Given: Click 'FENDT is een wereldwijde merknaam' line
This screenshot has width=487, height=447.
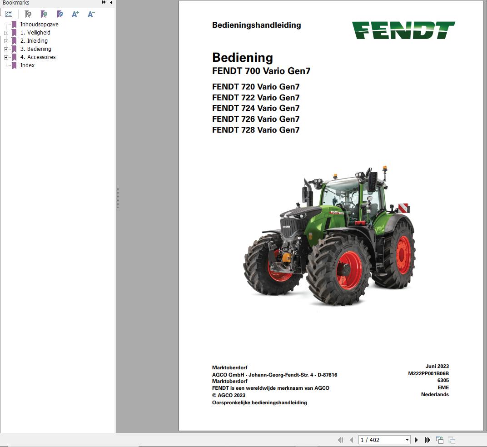Looking at the screenshot, I should coord(270,388).
